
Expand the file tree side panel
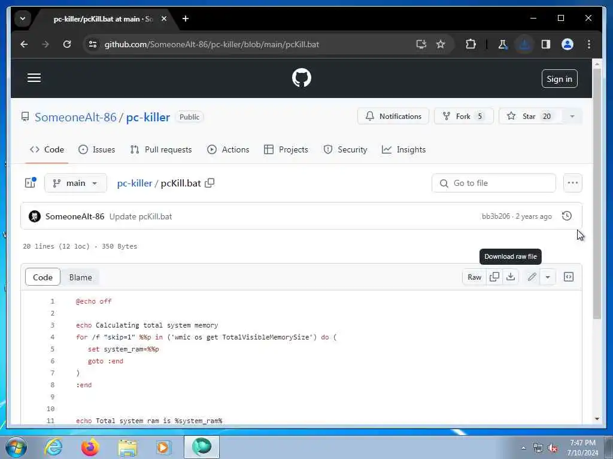[x=31, y=183]
